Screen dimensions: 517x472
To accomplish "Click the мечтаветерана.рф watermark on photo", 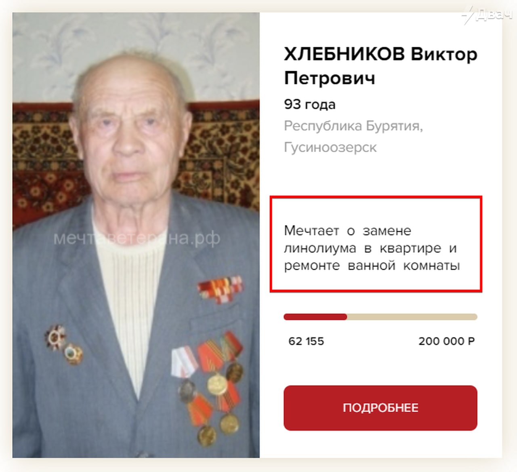I will [x=137, y=238].
